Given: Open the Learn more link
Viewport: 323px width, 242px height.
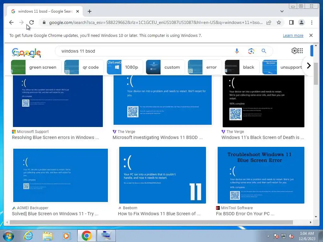Looking at the screenshot, I should (x=293, y=35).
